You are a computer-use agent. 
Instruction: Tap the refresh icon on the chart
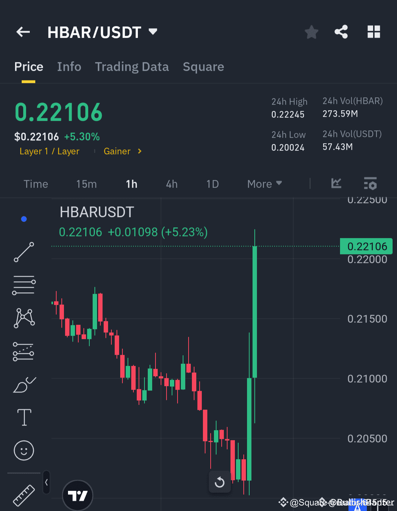click(219, 482)
